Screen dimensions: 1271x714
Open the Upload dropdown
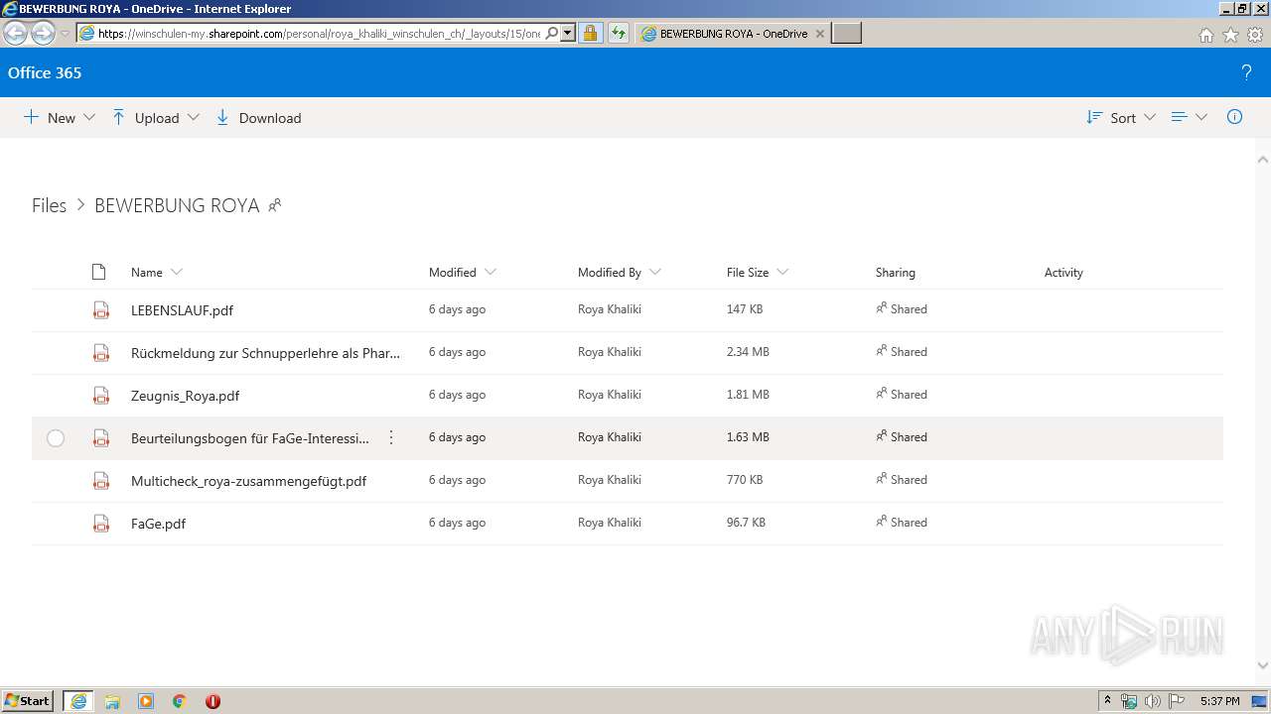tap(156, 118)
